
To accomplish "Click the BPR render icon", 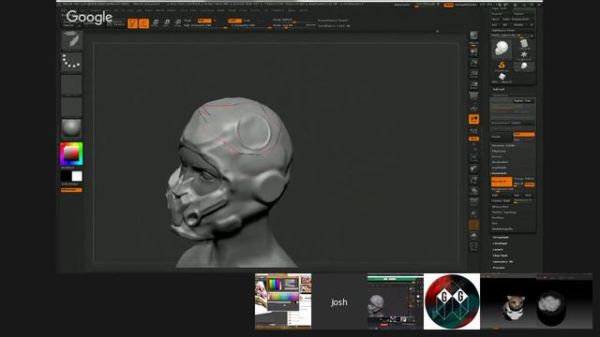I will click(x=473, y=37).
